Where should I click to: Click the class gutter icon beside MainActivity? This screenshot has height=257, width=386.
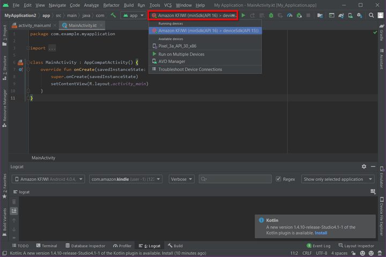point(20,63)
